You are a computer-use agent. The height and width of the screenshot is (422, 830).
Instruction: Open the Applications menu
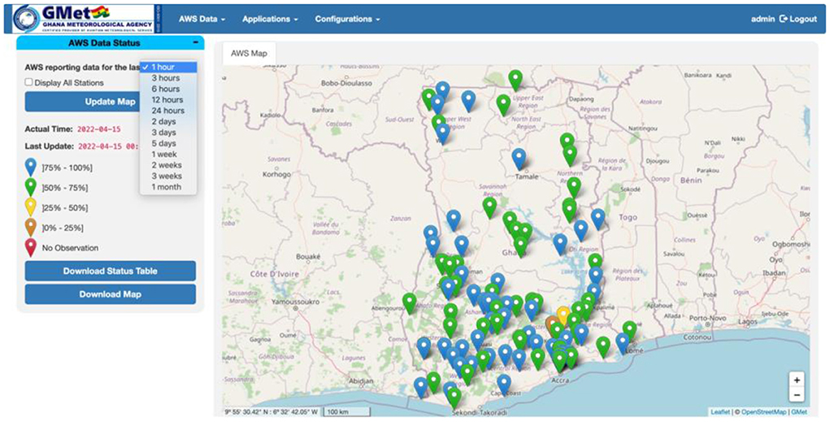pos(270,19)
